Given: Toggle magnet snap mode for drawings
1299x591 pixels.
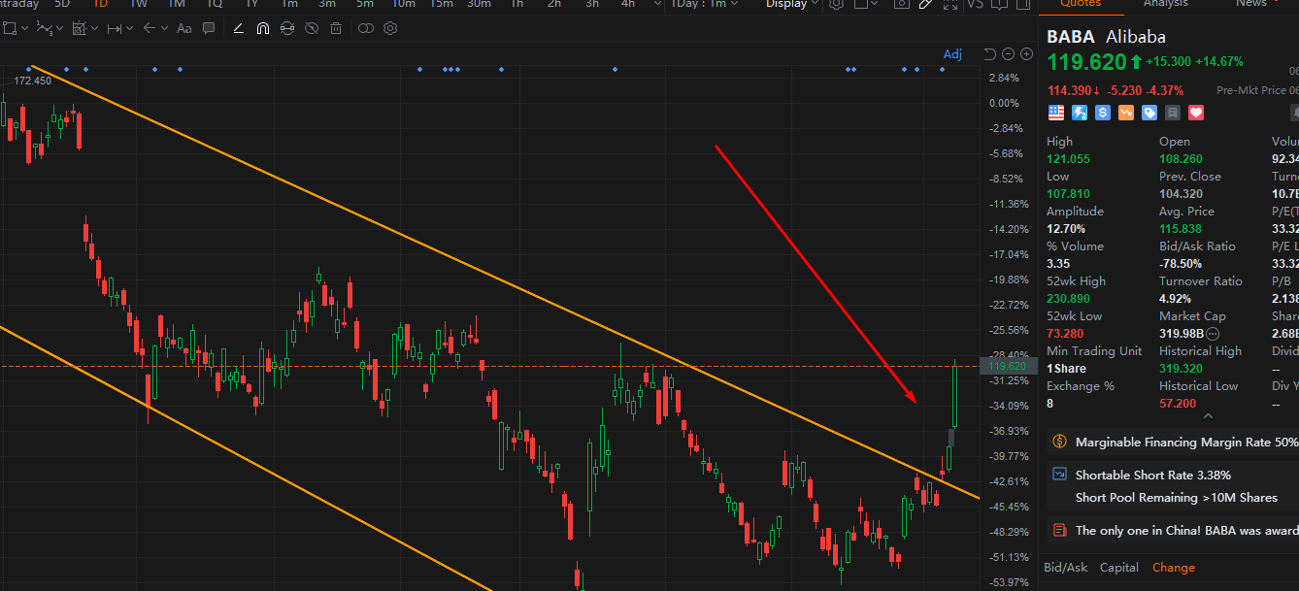Looking at the screenshot, I should pyautogui.click(x=263, y=28).
